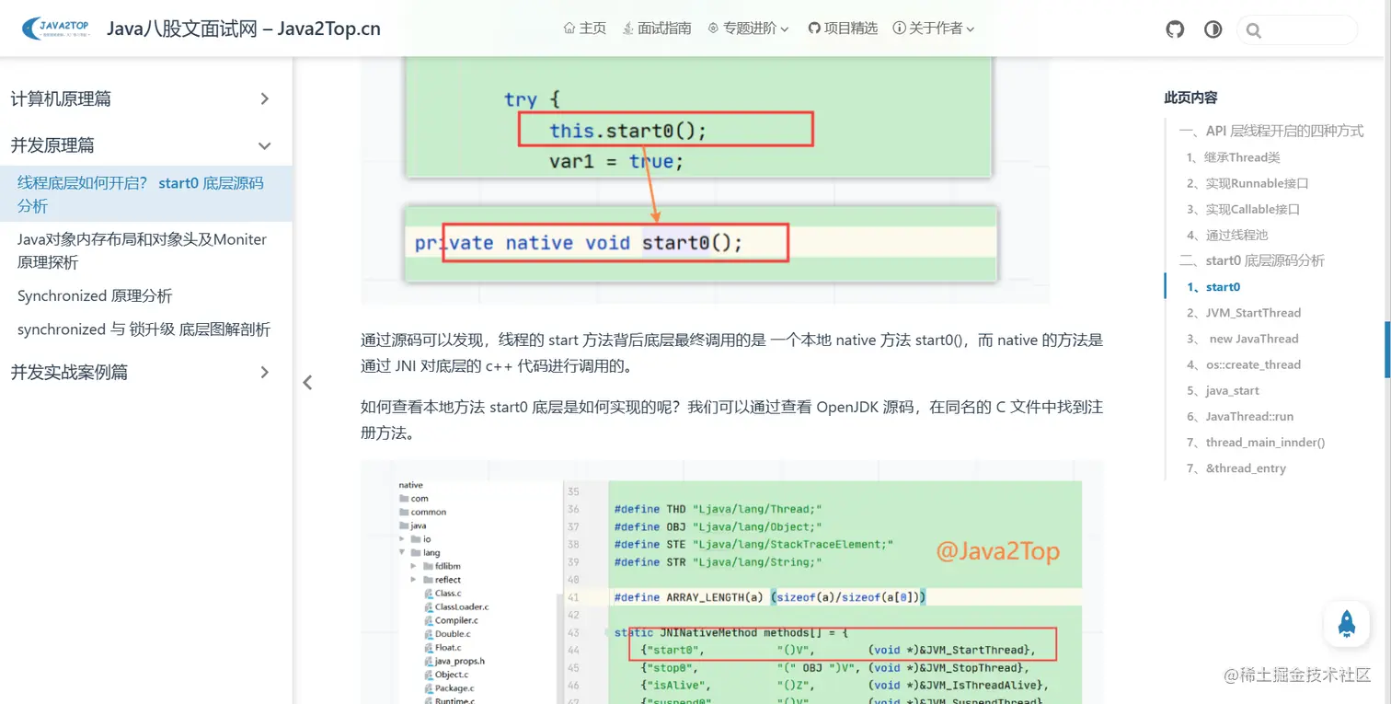The height and width of the screenshot is (704, 1391).
Task: Open 线程底层如何开启 start0 article
Action: (146, 194)
